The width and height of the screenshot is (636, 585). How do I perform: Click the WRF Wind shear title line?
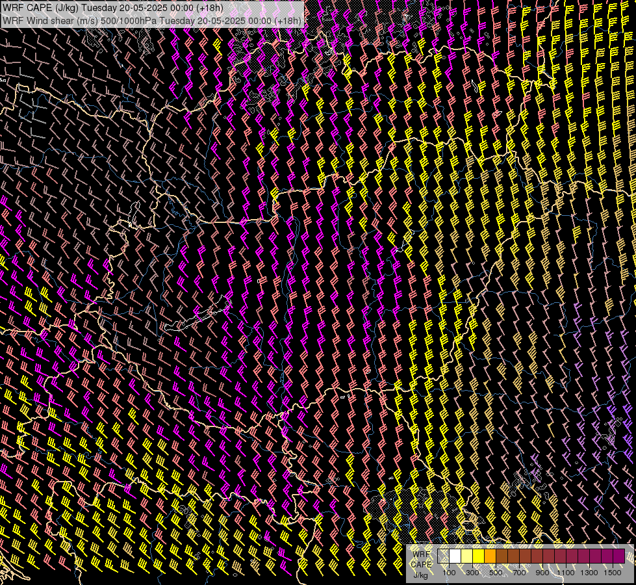pos(152,21)
